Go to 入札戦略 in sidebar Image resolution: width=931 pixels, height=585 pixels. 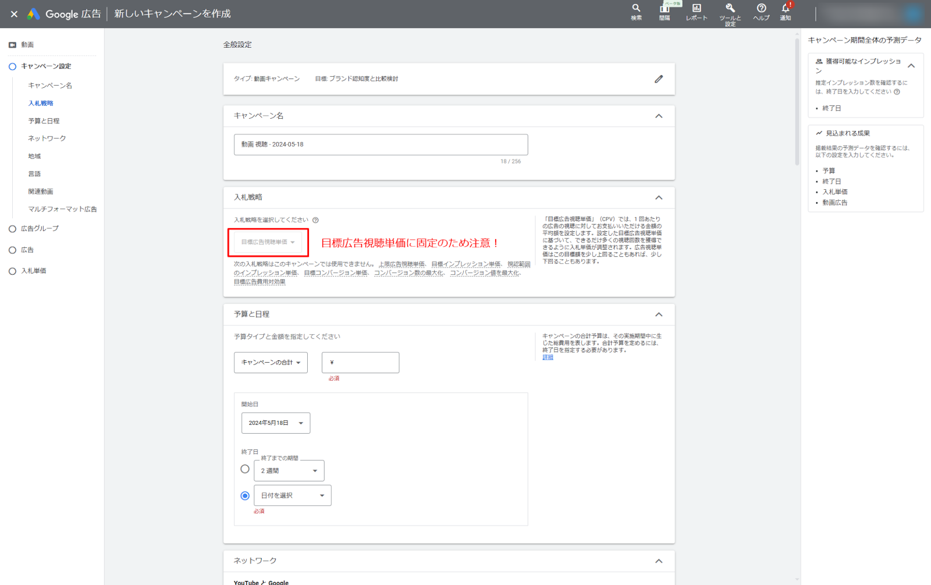pyautogui.click(x=41, y=103)
